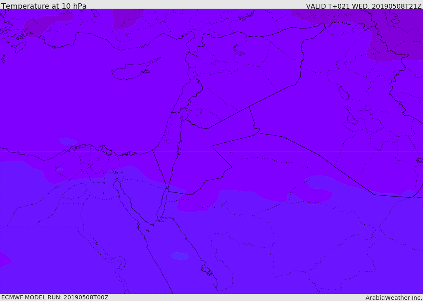
Task: Click the 'ArabiaWeather Inc.' credit text
Action: pyautogui.click(x=394, y=298)
